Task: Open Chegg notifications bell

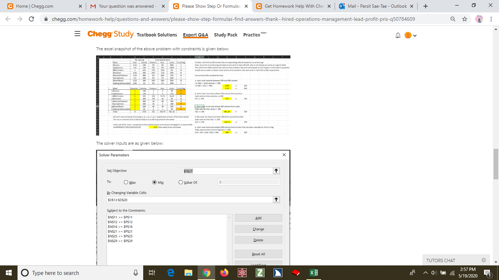Action: [398, 35]
